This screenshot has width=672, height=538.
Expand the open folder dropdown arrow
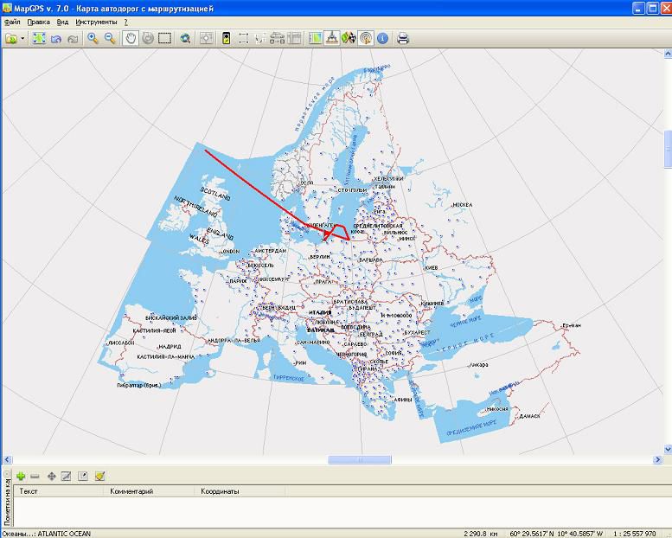(23, 38)
